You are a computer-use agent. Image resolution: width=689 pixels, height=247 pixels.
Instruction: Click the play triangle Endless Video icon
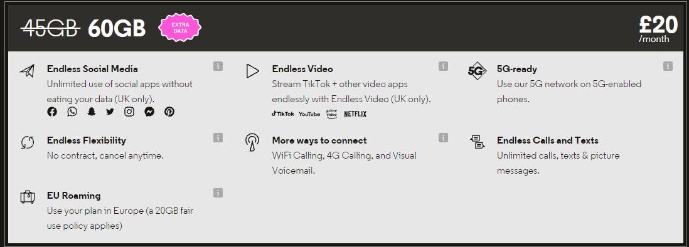click(x=252, y=71)
